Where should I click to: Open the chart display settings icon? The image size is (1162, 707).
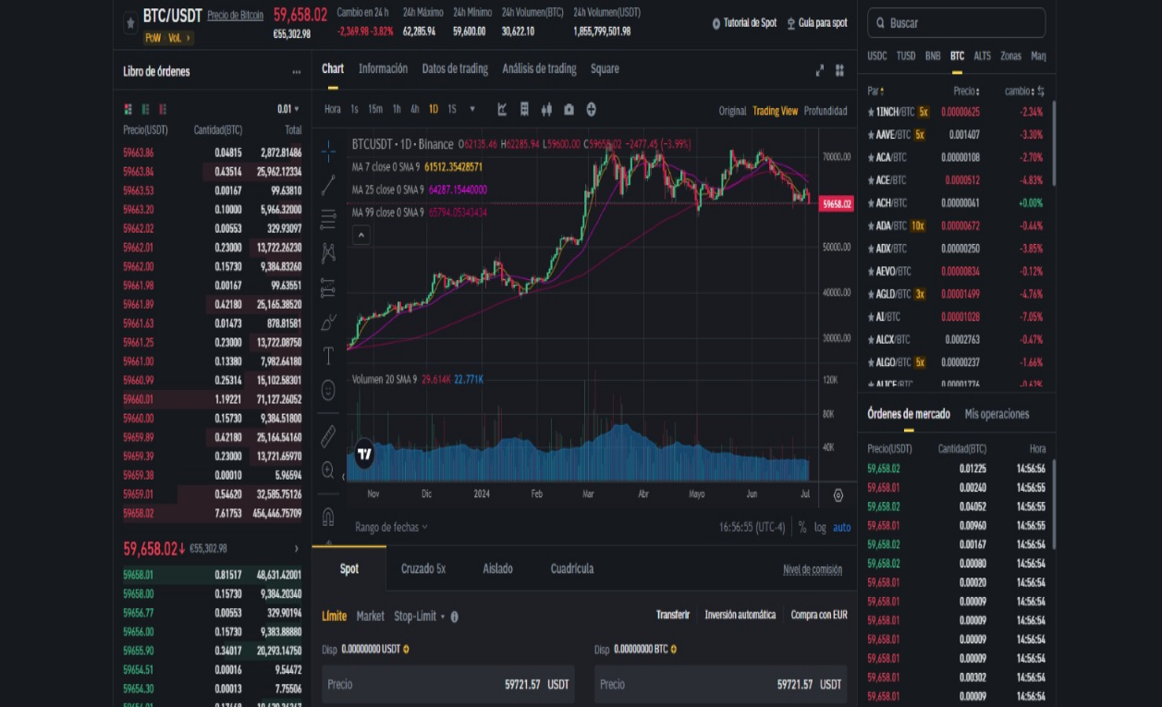[524, 109]
